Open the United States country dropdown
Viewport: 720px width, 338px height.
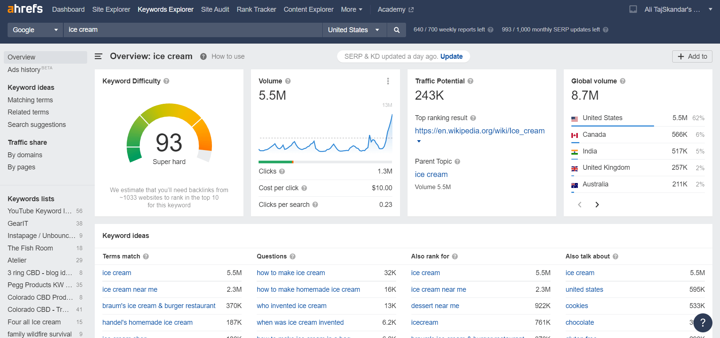click(x=355, y=30)
